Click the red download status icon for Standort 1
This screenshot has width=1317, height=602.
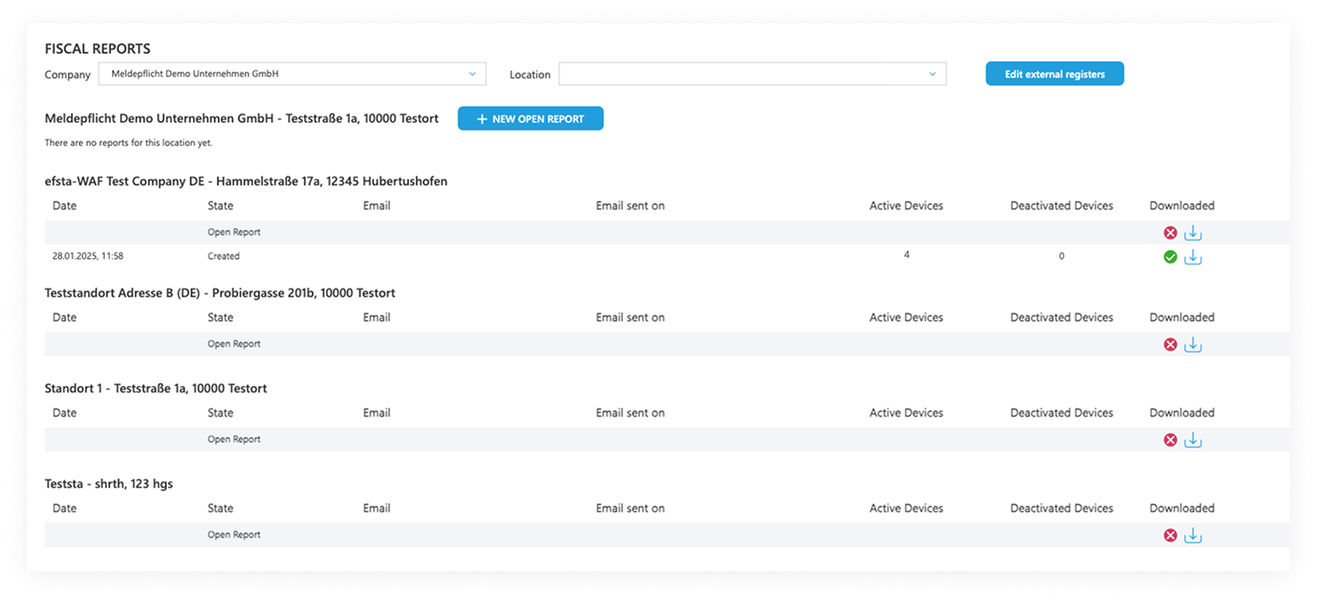[1170, 439]
